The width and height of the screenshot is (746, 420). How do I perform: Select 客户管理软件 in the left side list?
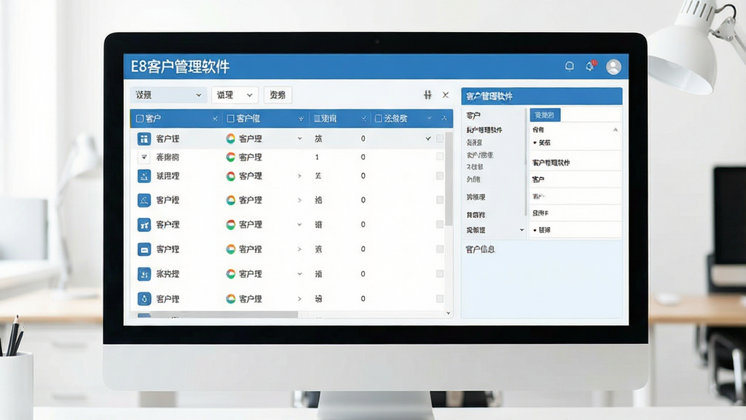coord(484,130)
